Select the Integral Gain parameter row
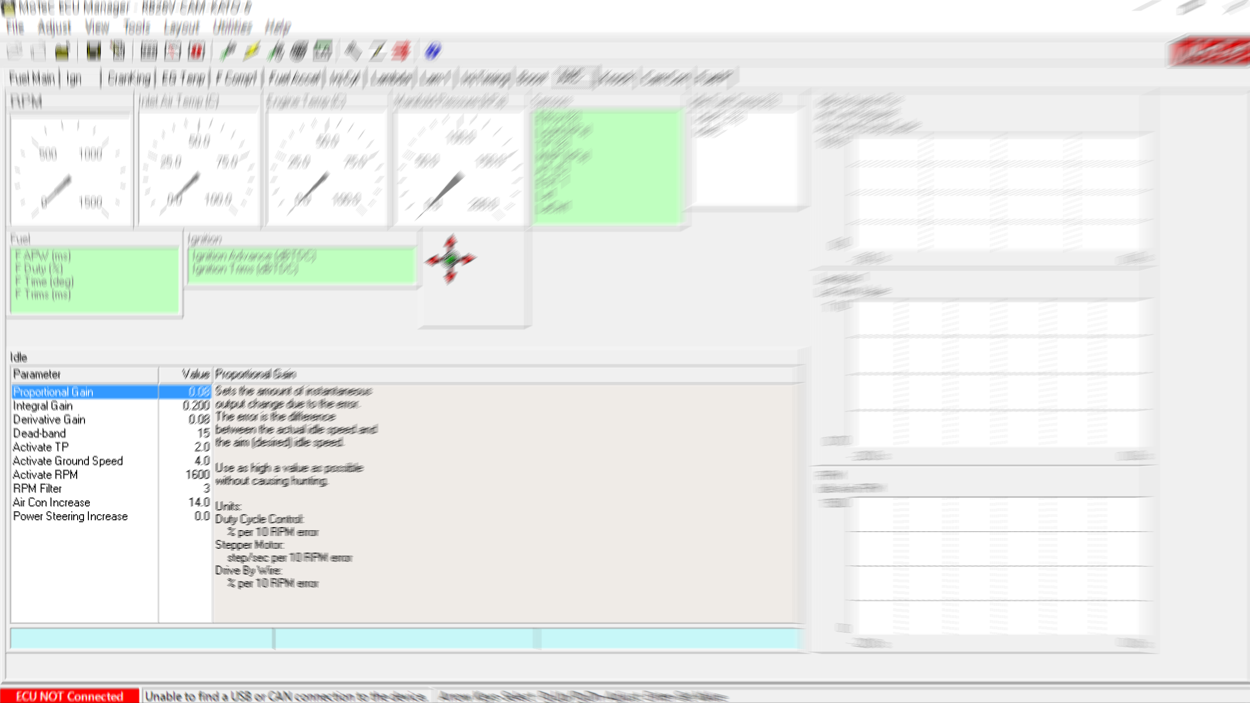The width and height of the screenshot is (1250, 703). coord(43,406)
